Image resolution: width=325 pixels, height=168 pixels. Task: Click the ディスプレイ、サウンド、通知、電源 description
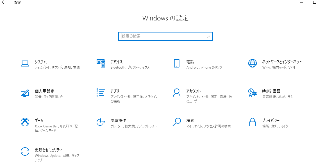click(x=57, y=67)
